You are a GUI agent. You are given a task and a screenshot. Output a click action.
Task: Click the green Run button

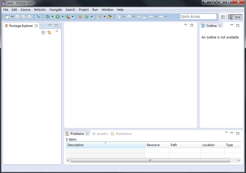(58, 17)
